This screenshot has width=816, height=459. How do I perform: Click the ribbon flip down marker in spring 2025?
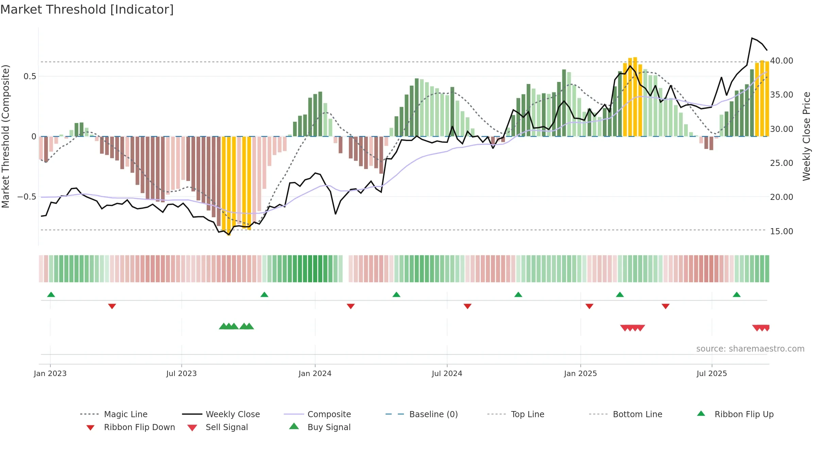[666, 306]
